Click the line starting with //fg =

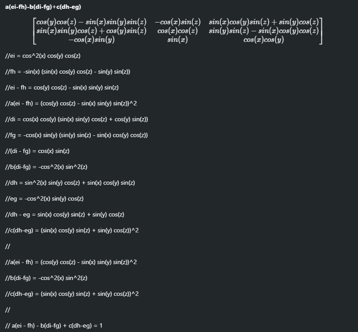tap(76, 135)
